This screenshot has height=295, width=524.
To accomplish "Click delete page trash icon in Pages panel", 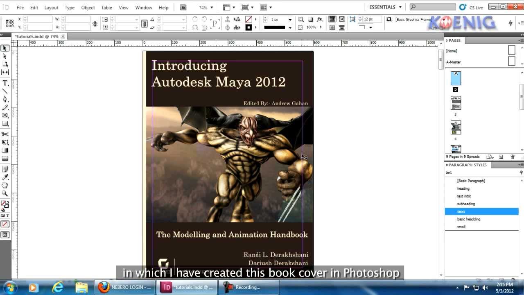I will pyautogui.click(x=513, y=157).
